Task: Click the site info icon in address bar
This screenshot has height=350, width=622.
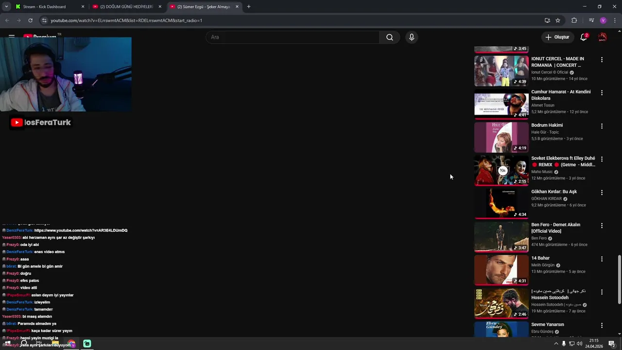Action: [x=44, y=20]
